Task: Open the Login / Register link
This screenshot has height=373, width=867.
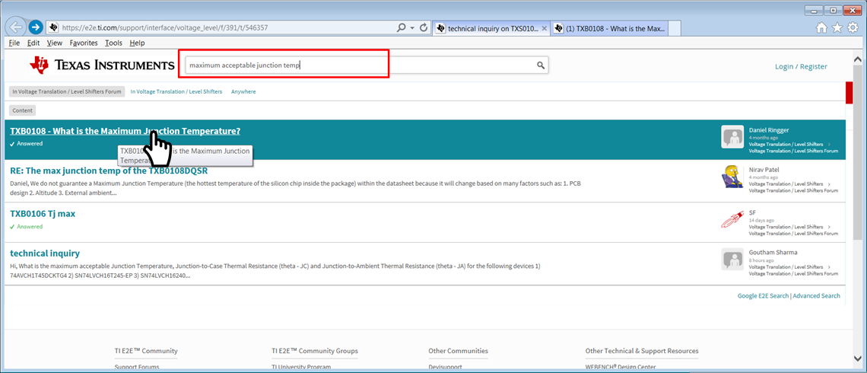Action: 801,66
